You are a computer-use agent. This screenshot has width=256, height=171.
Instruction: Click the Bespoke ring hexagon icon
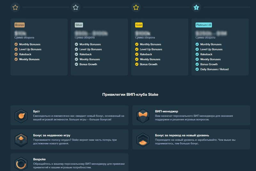[x=21, y=163]
